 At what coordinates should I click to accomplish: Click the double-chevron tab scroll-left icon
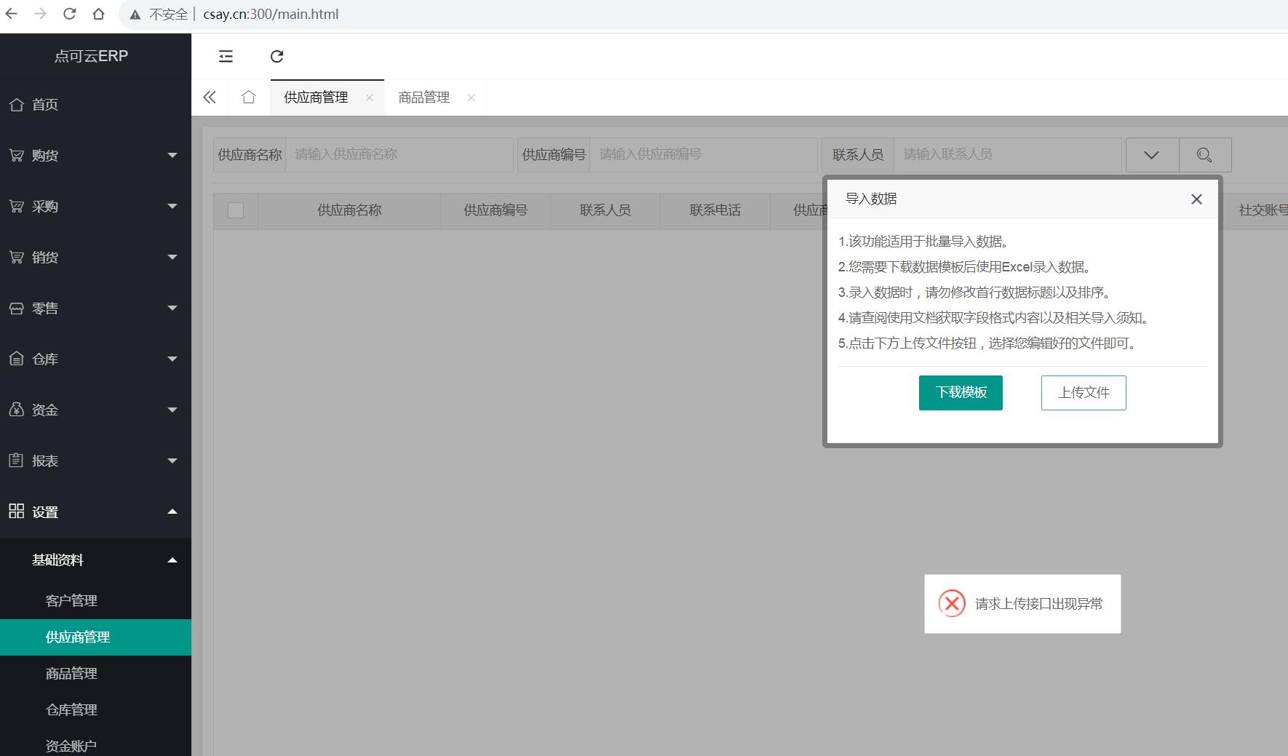coord(210,97)
